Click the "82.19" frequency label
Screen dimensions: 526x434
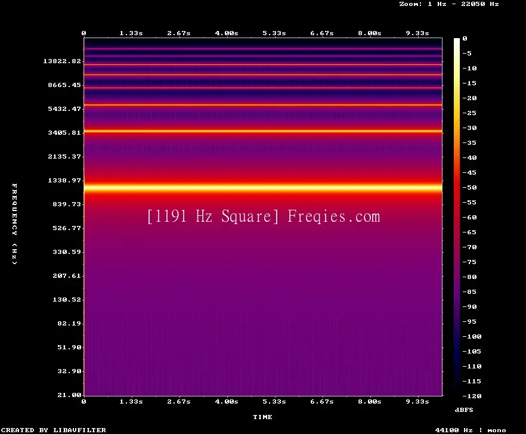click(x=69, y=323)
